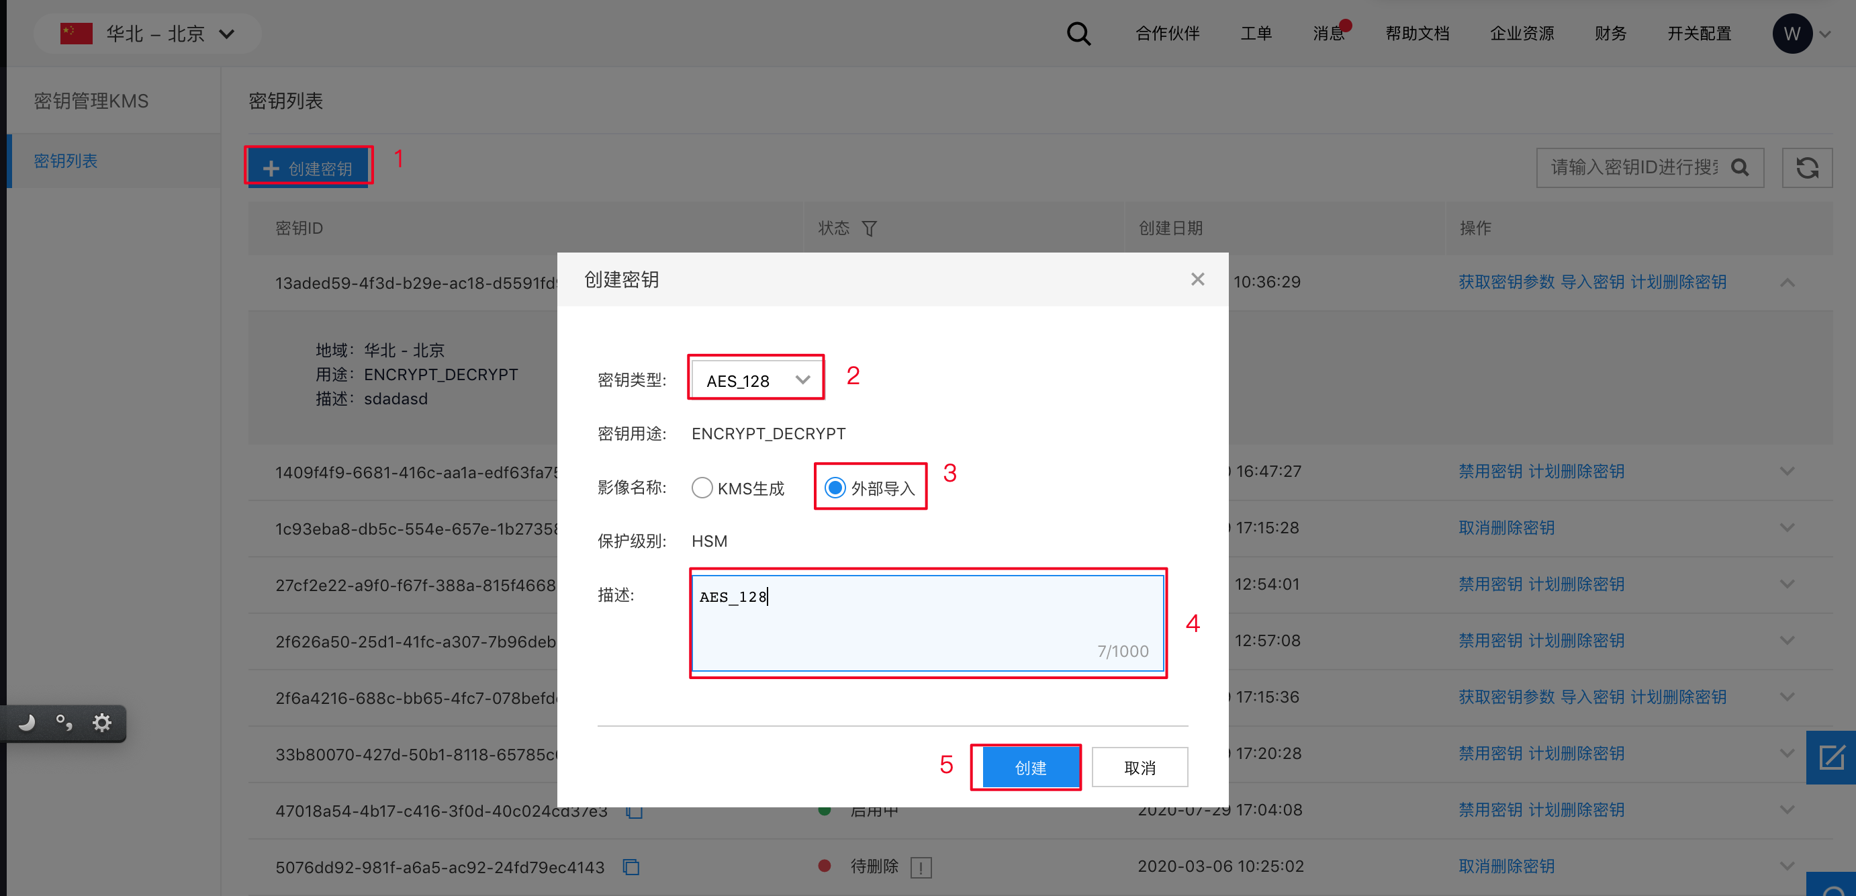Click 计划删除密钥 link in the 13aded59 row
This screenshot has width=1856, height=896.
click(1677, 282)
